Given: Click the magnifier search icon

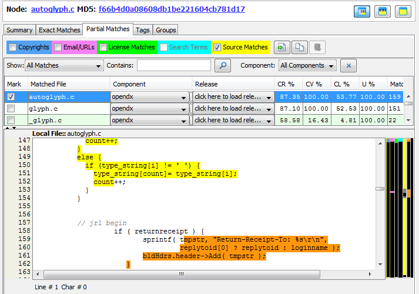Looking at the screenshot, I should click(x=223, y=65).
